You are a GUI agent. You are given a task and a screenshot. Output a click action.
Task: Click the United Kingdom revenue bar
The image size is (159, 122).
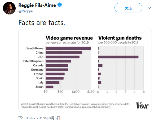[x=58, y=61]
